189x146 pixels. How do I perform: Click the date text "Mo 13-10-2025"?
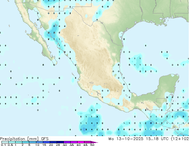click(126, 139)
